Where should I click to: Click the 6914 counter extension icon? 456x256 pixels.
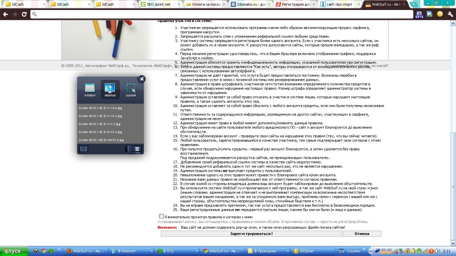[419, 14]
